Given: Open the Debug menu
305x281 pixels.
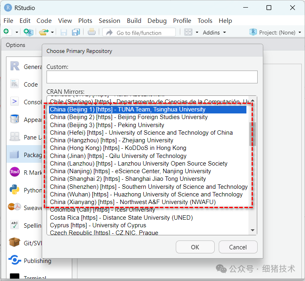Looking at the screenshot, I should [157, 20].
